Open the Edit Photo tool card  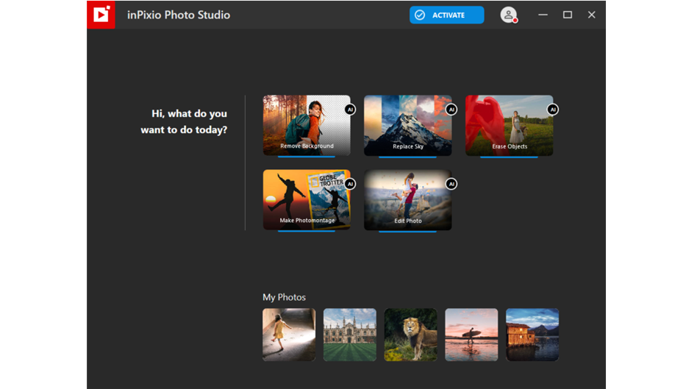coord(408,199)
